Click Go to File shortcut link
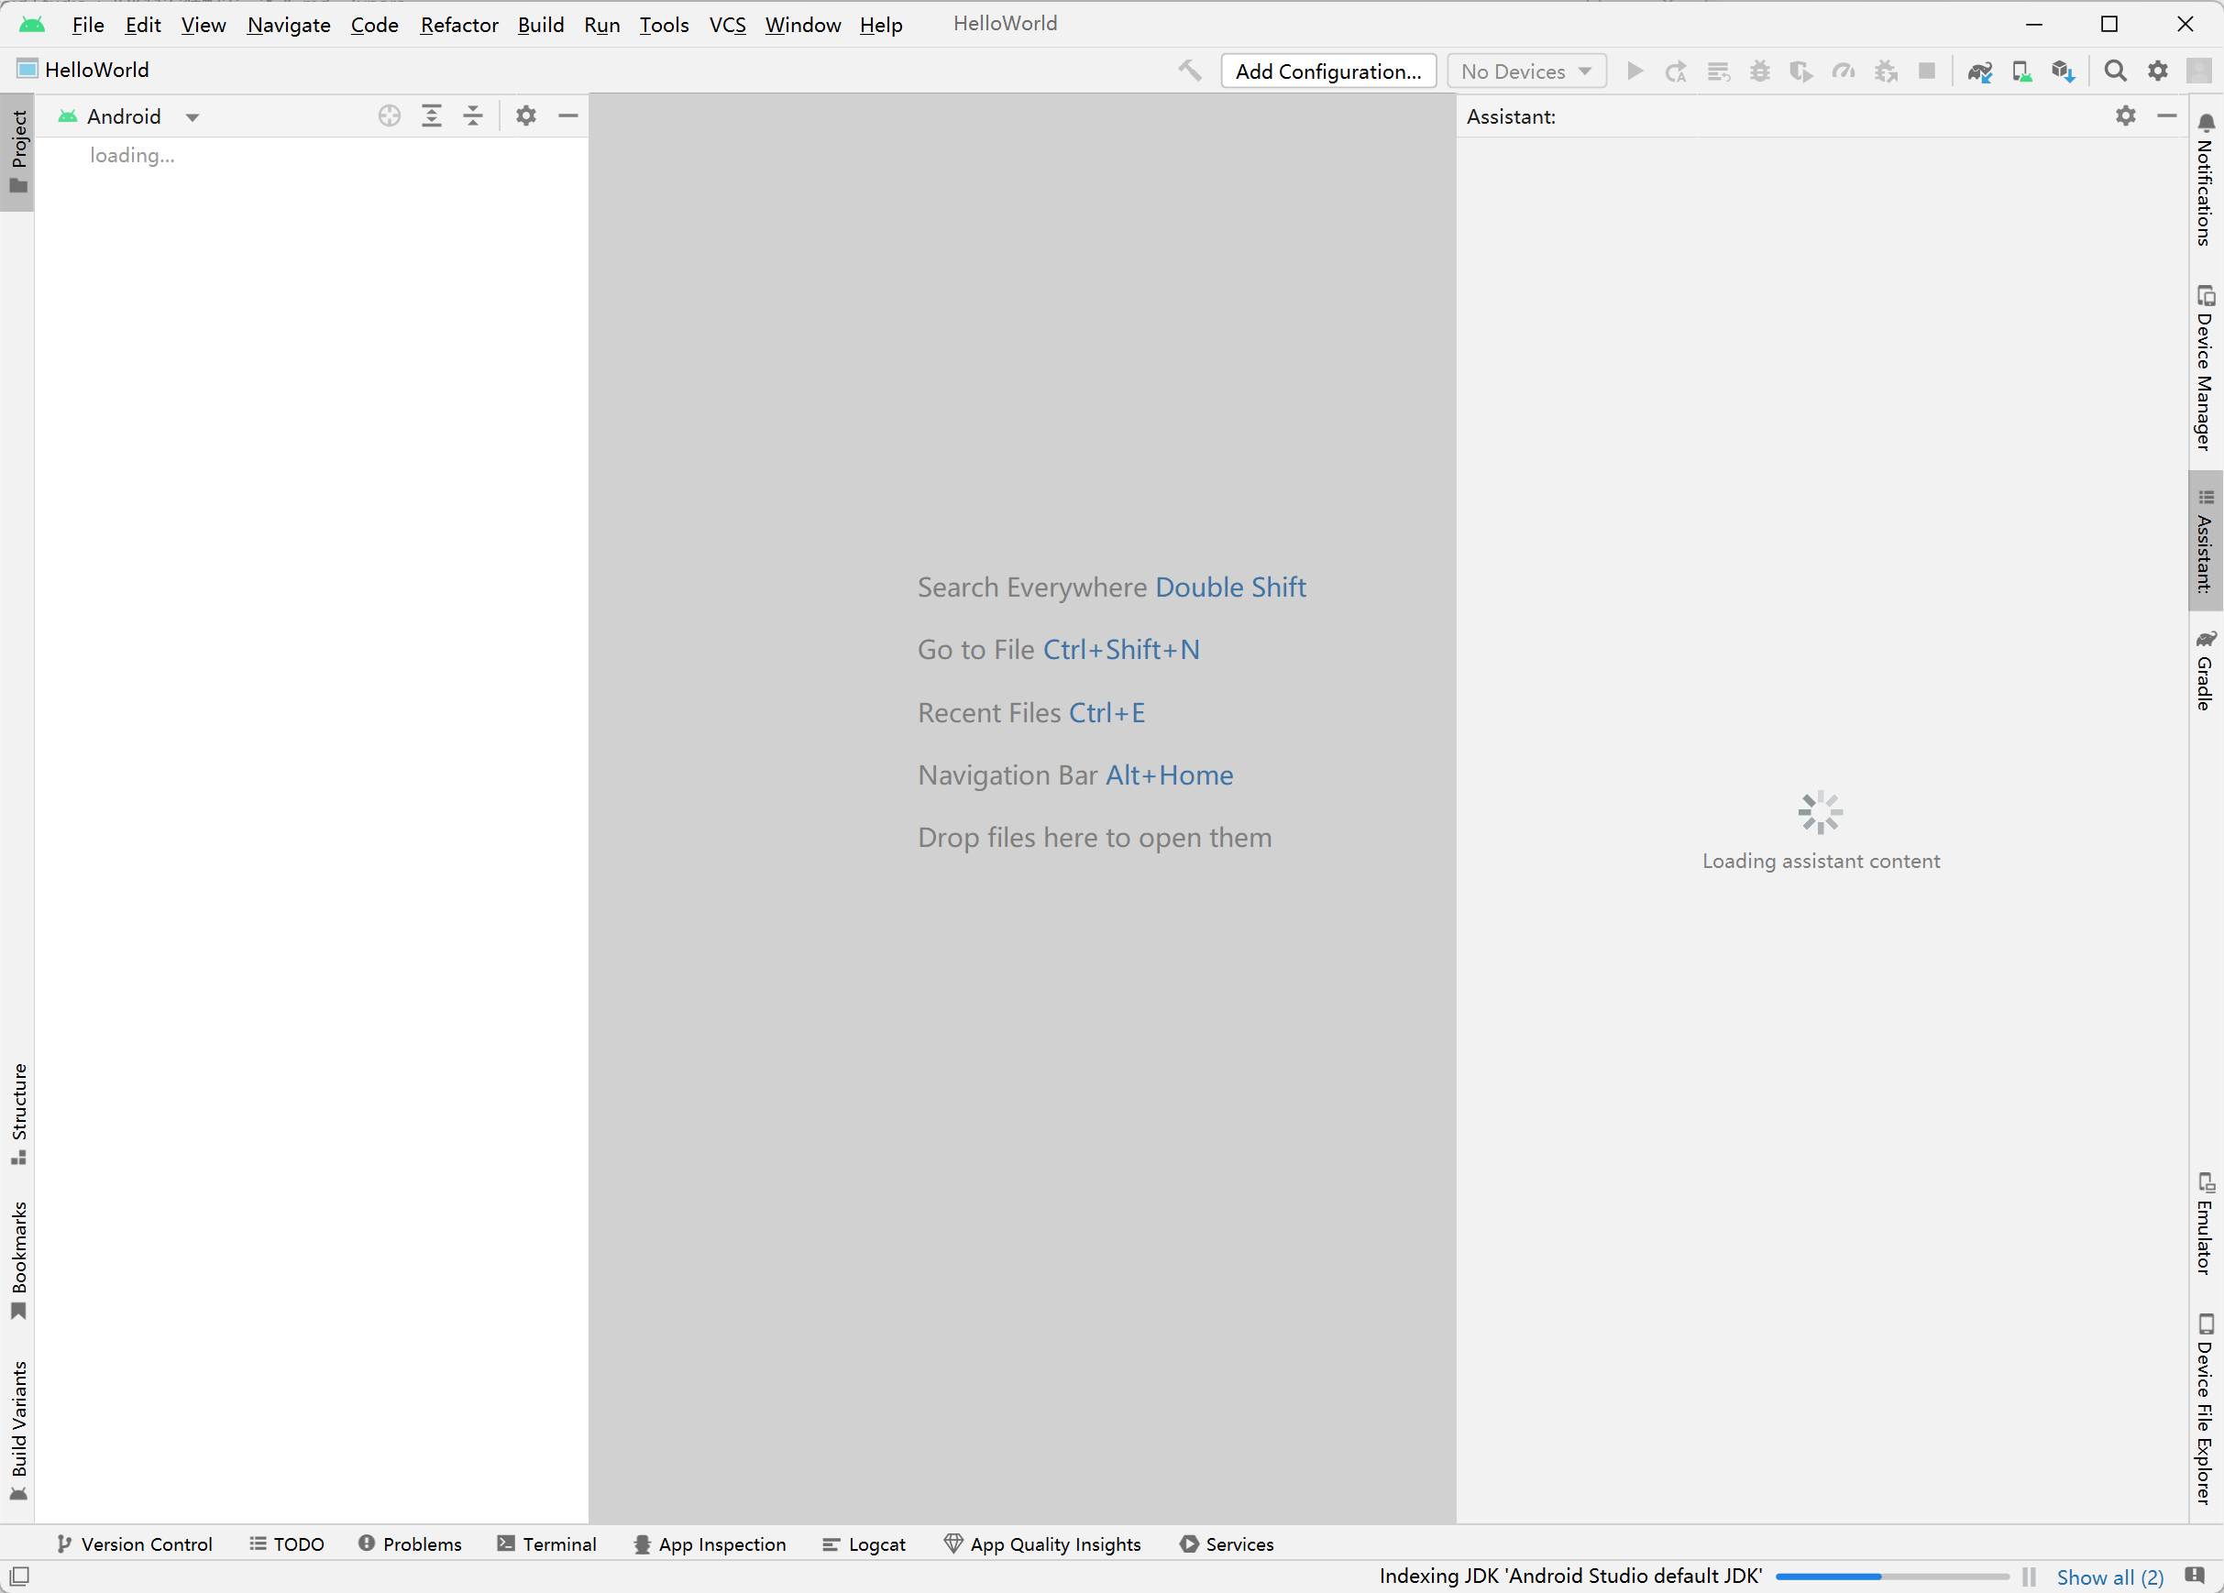The image size is (2224, 1593). [x=1122, y=650]
